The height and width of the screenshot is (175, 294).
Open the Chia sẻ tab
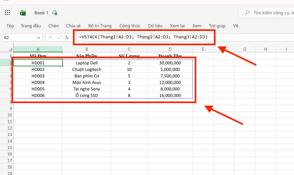pos(73,26)
